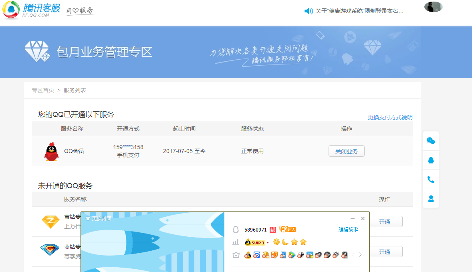Click the blue diamond 蓝钻 icon
This screenshot has width=472, height=272.
tap(50, 250)
